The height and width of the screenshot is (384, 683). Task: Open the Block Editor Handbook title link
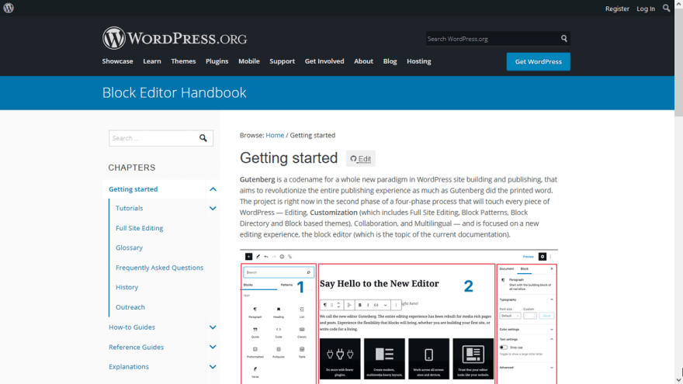tap(174, 93)
